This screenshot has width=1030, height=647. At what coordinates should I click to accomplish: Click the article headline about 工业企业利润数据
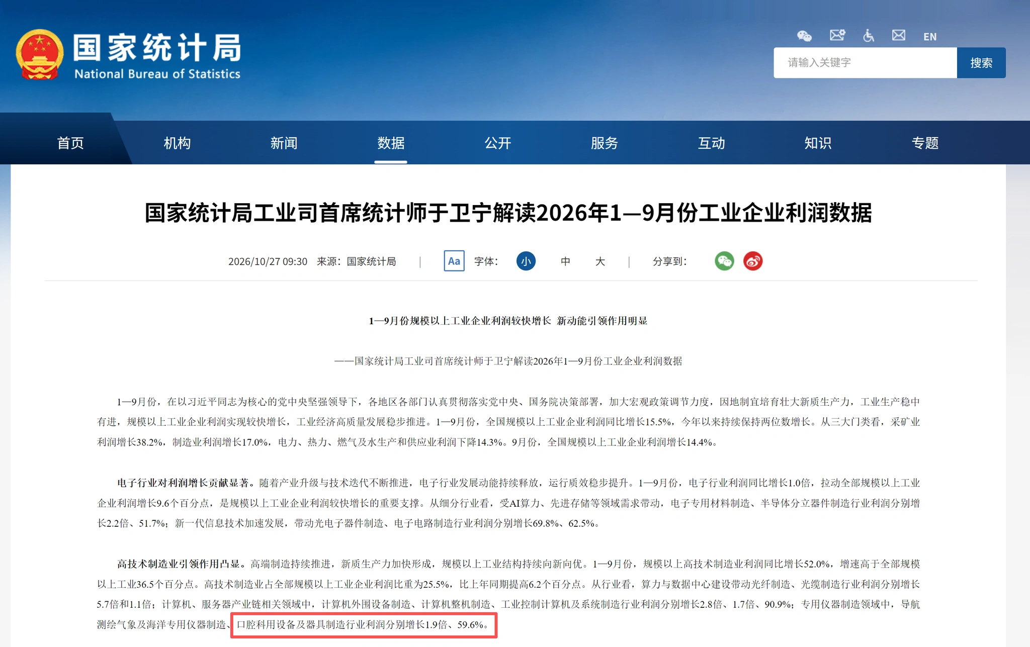508,213
